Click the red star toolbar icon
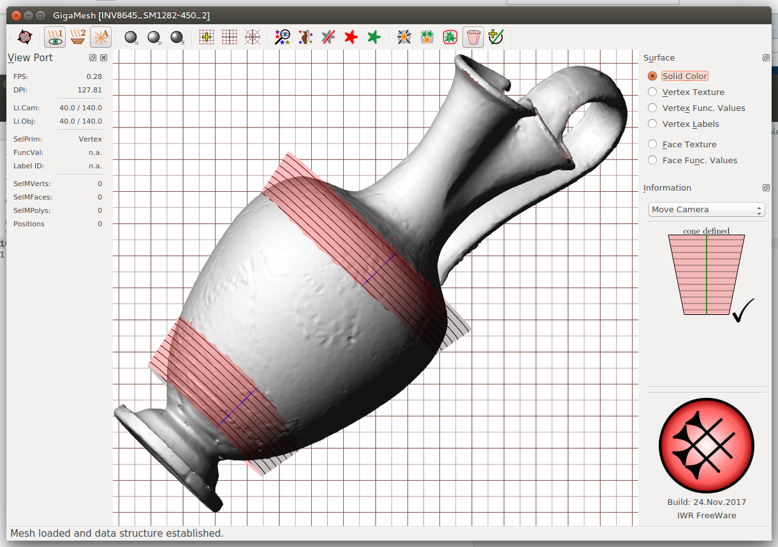778x547 pixels. (351, 38)
